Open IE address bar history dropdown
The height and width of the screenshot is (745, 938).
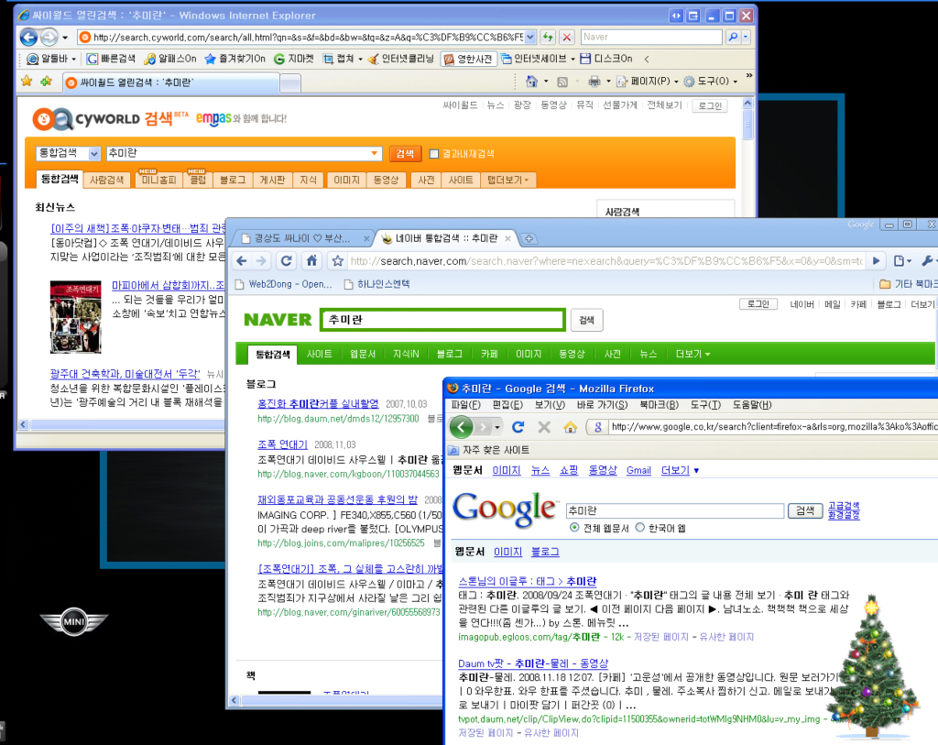(x=530, y=37)
